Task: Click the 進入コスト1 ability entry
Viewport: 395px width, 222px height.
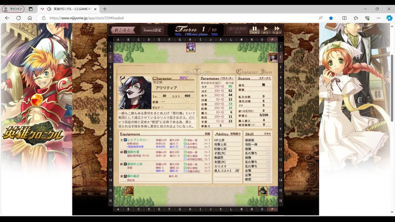Action: pyautogui.click(x=223, y=171)
